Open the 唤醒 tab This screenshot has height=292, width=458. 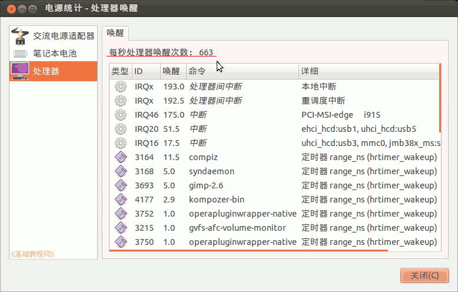(x=115, y=33)
